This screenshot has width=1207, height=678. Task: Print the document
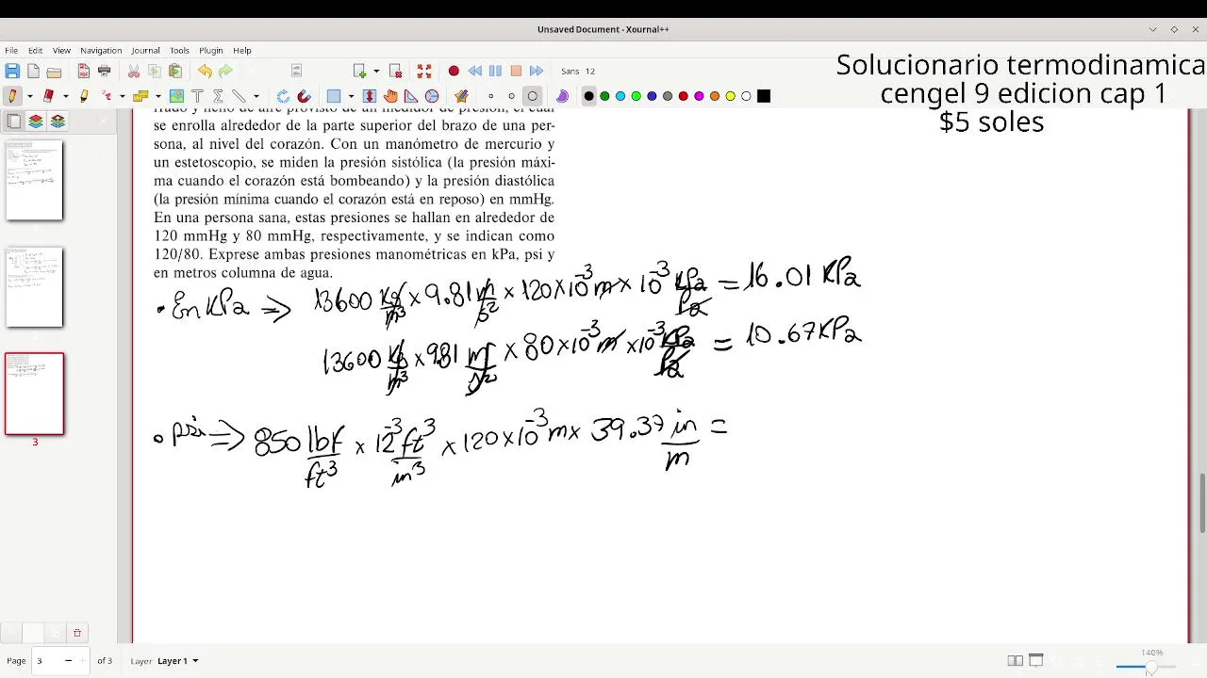[x=105, y=71]
